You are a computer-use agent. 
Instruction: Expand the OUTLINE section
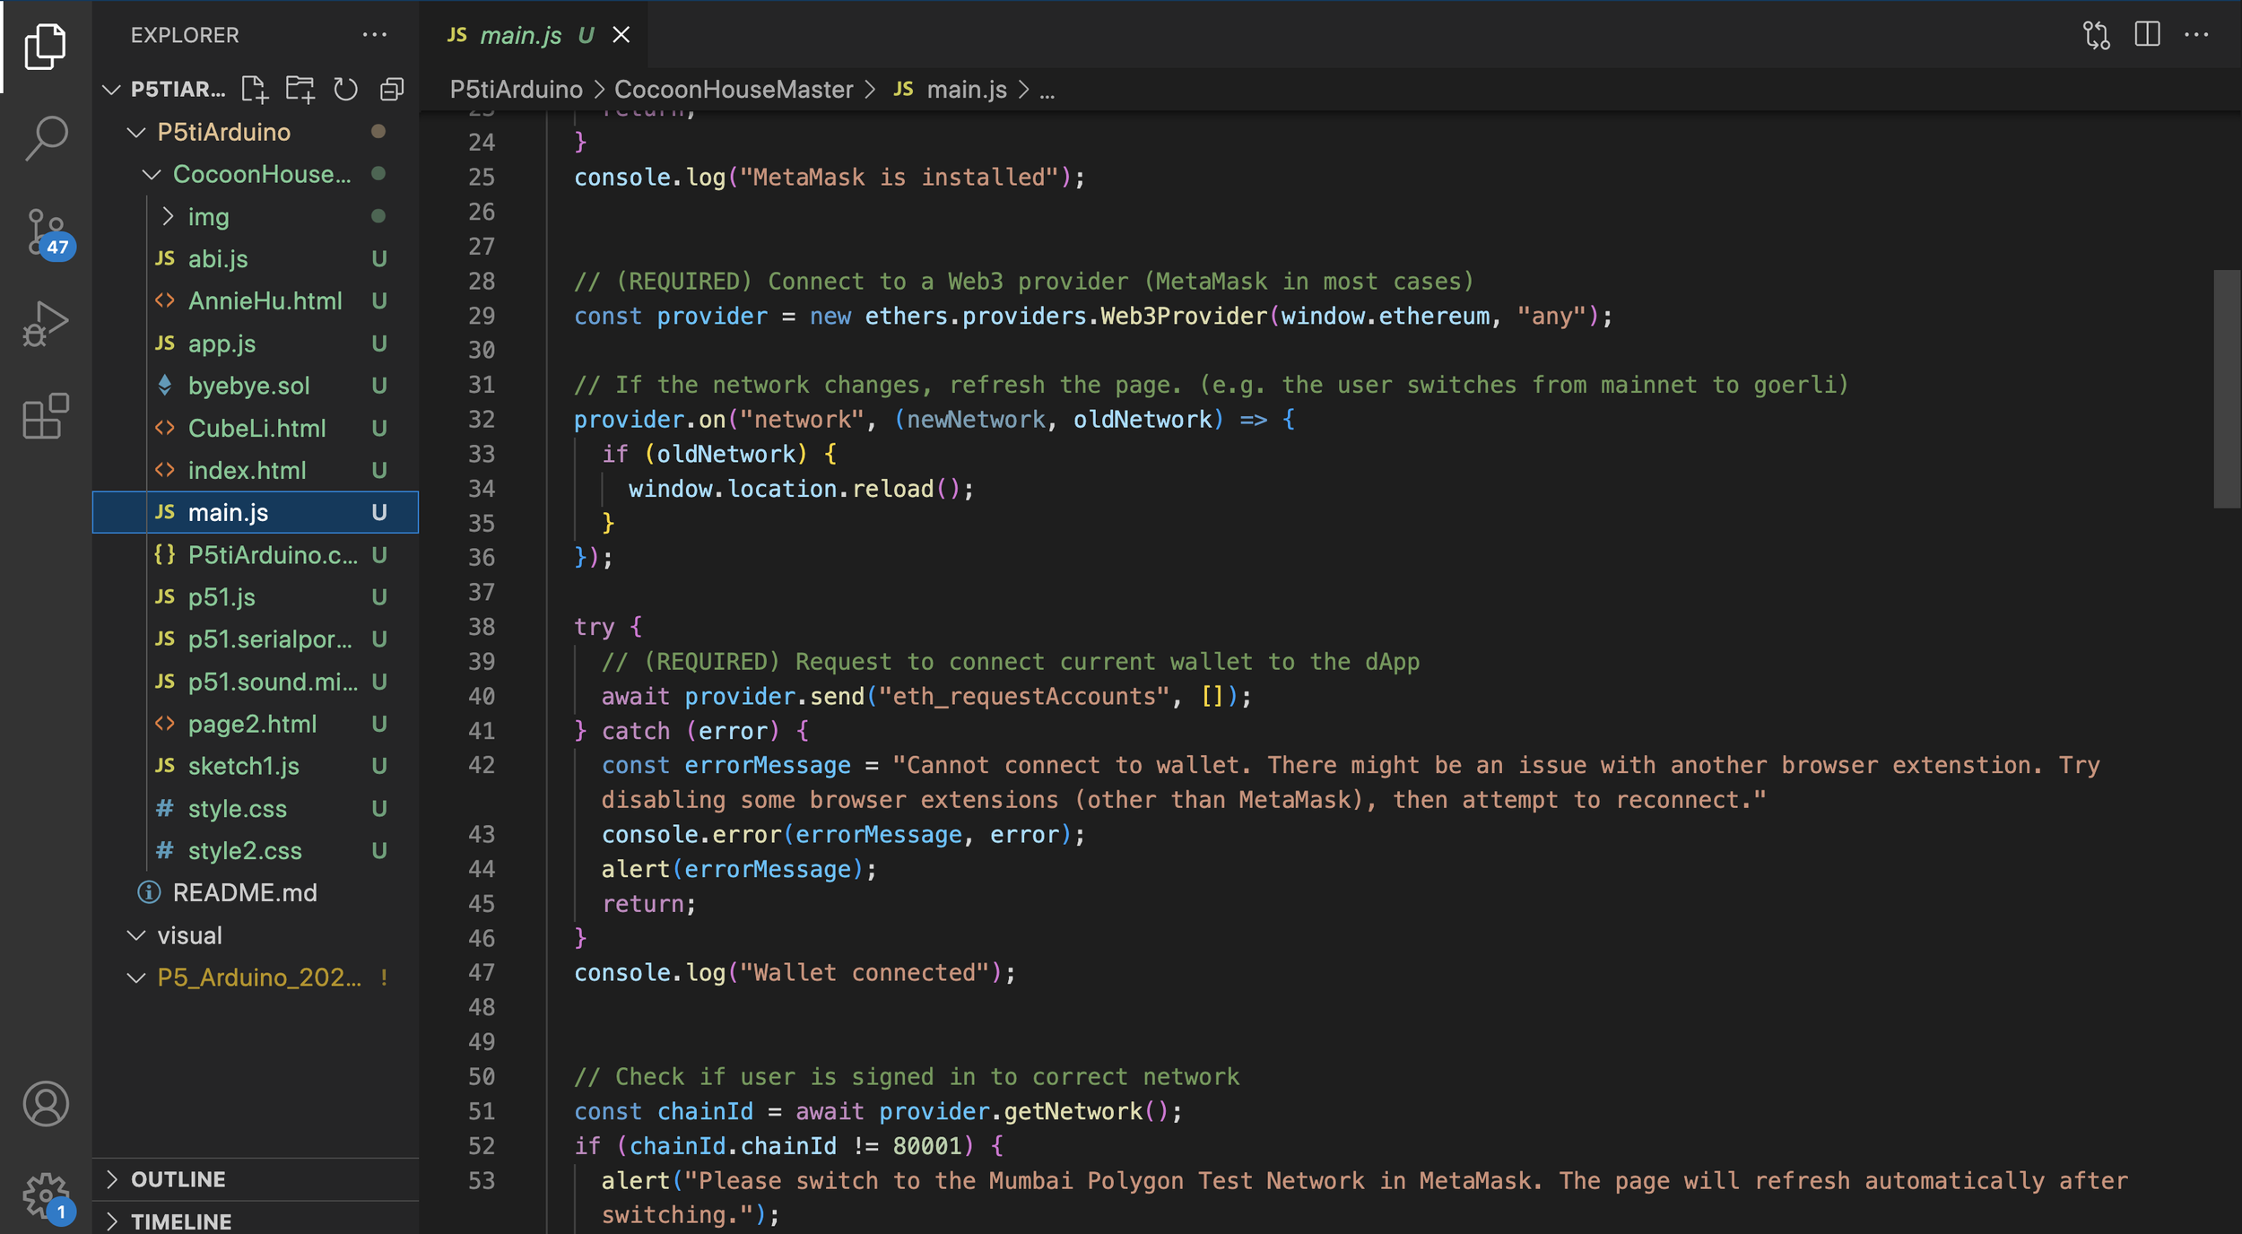coord(178,1179)
